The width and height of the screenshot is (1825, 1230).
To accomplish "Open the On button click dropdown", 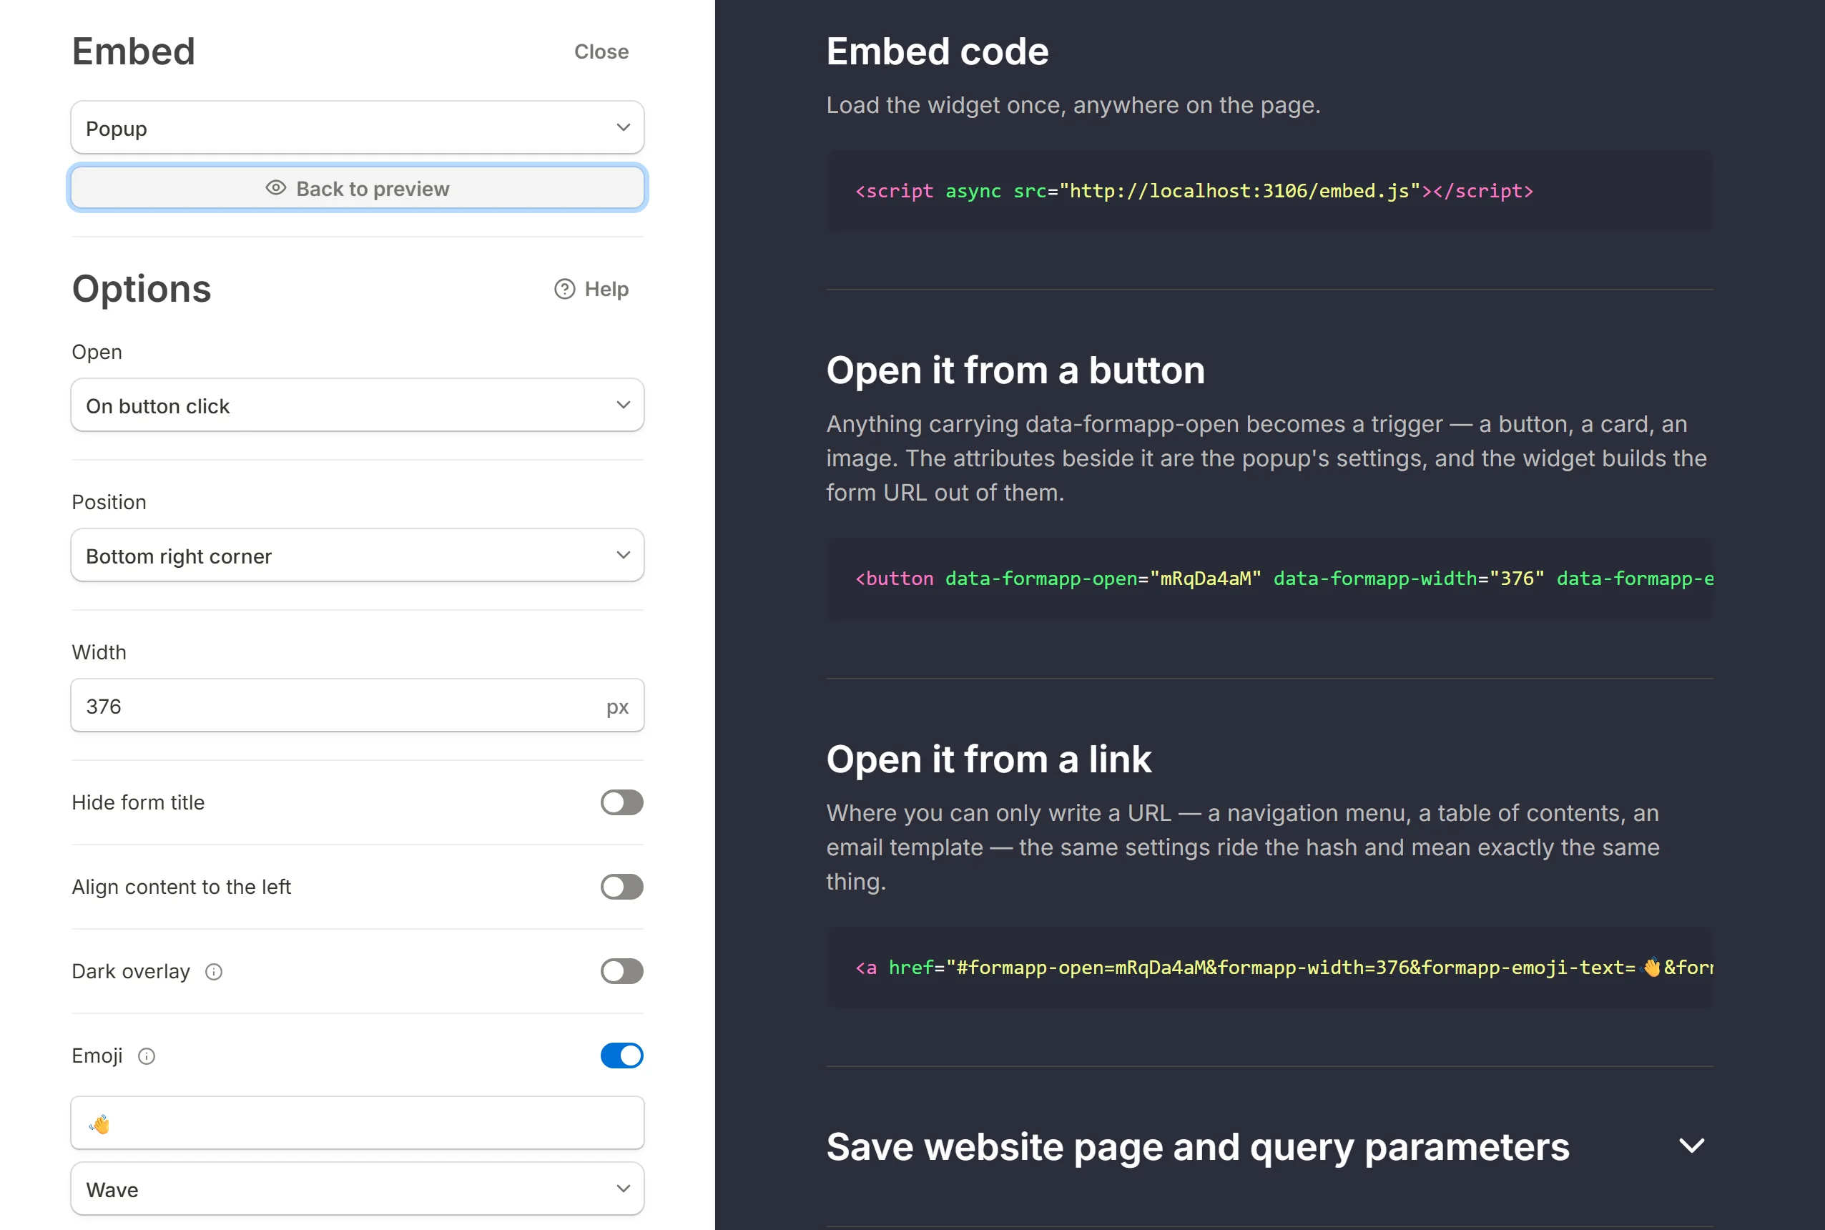I will (358, 405).
